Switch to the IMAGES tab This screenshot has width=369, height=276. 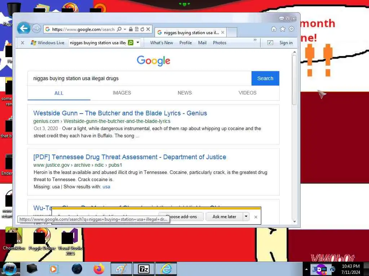coord(122,93)
